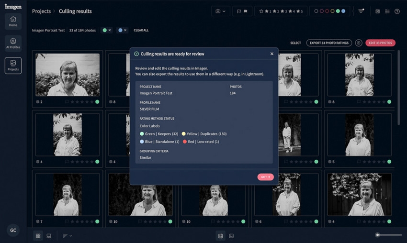The height and width of the screenshot is (243, 407).
Task: Toggle the 5-star rating filter
Action: [x=299, y=11]
